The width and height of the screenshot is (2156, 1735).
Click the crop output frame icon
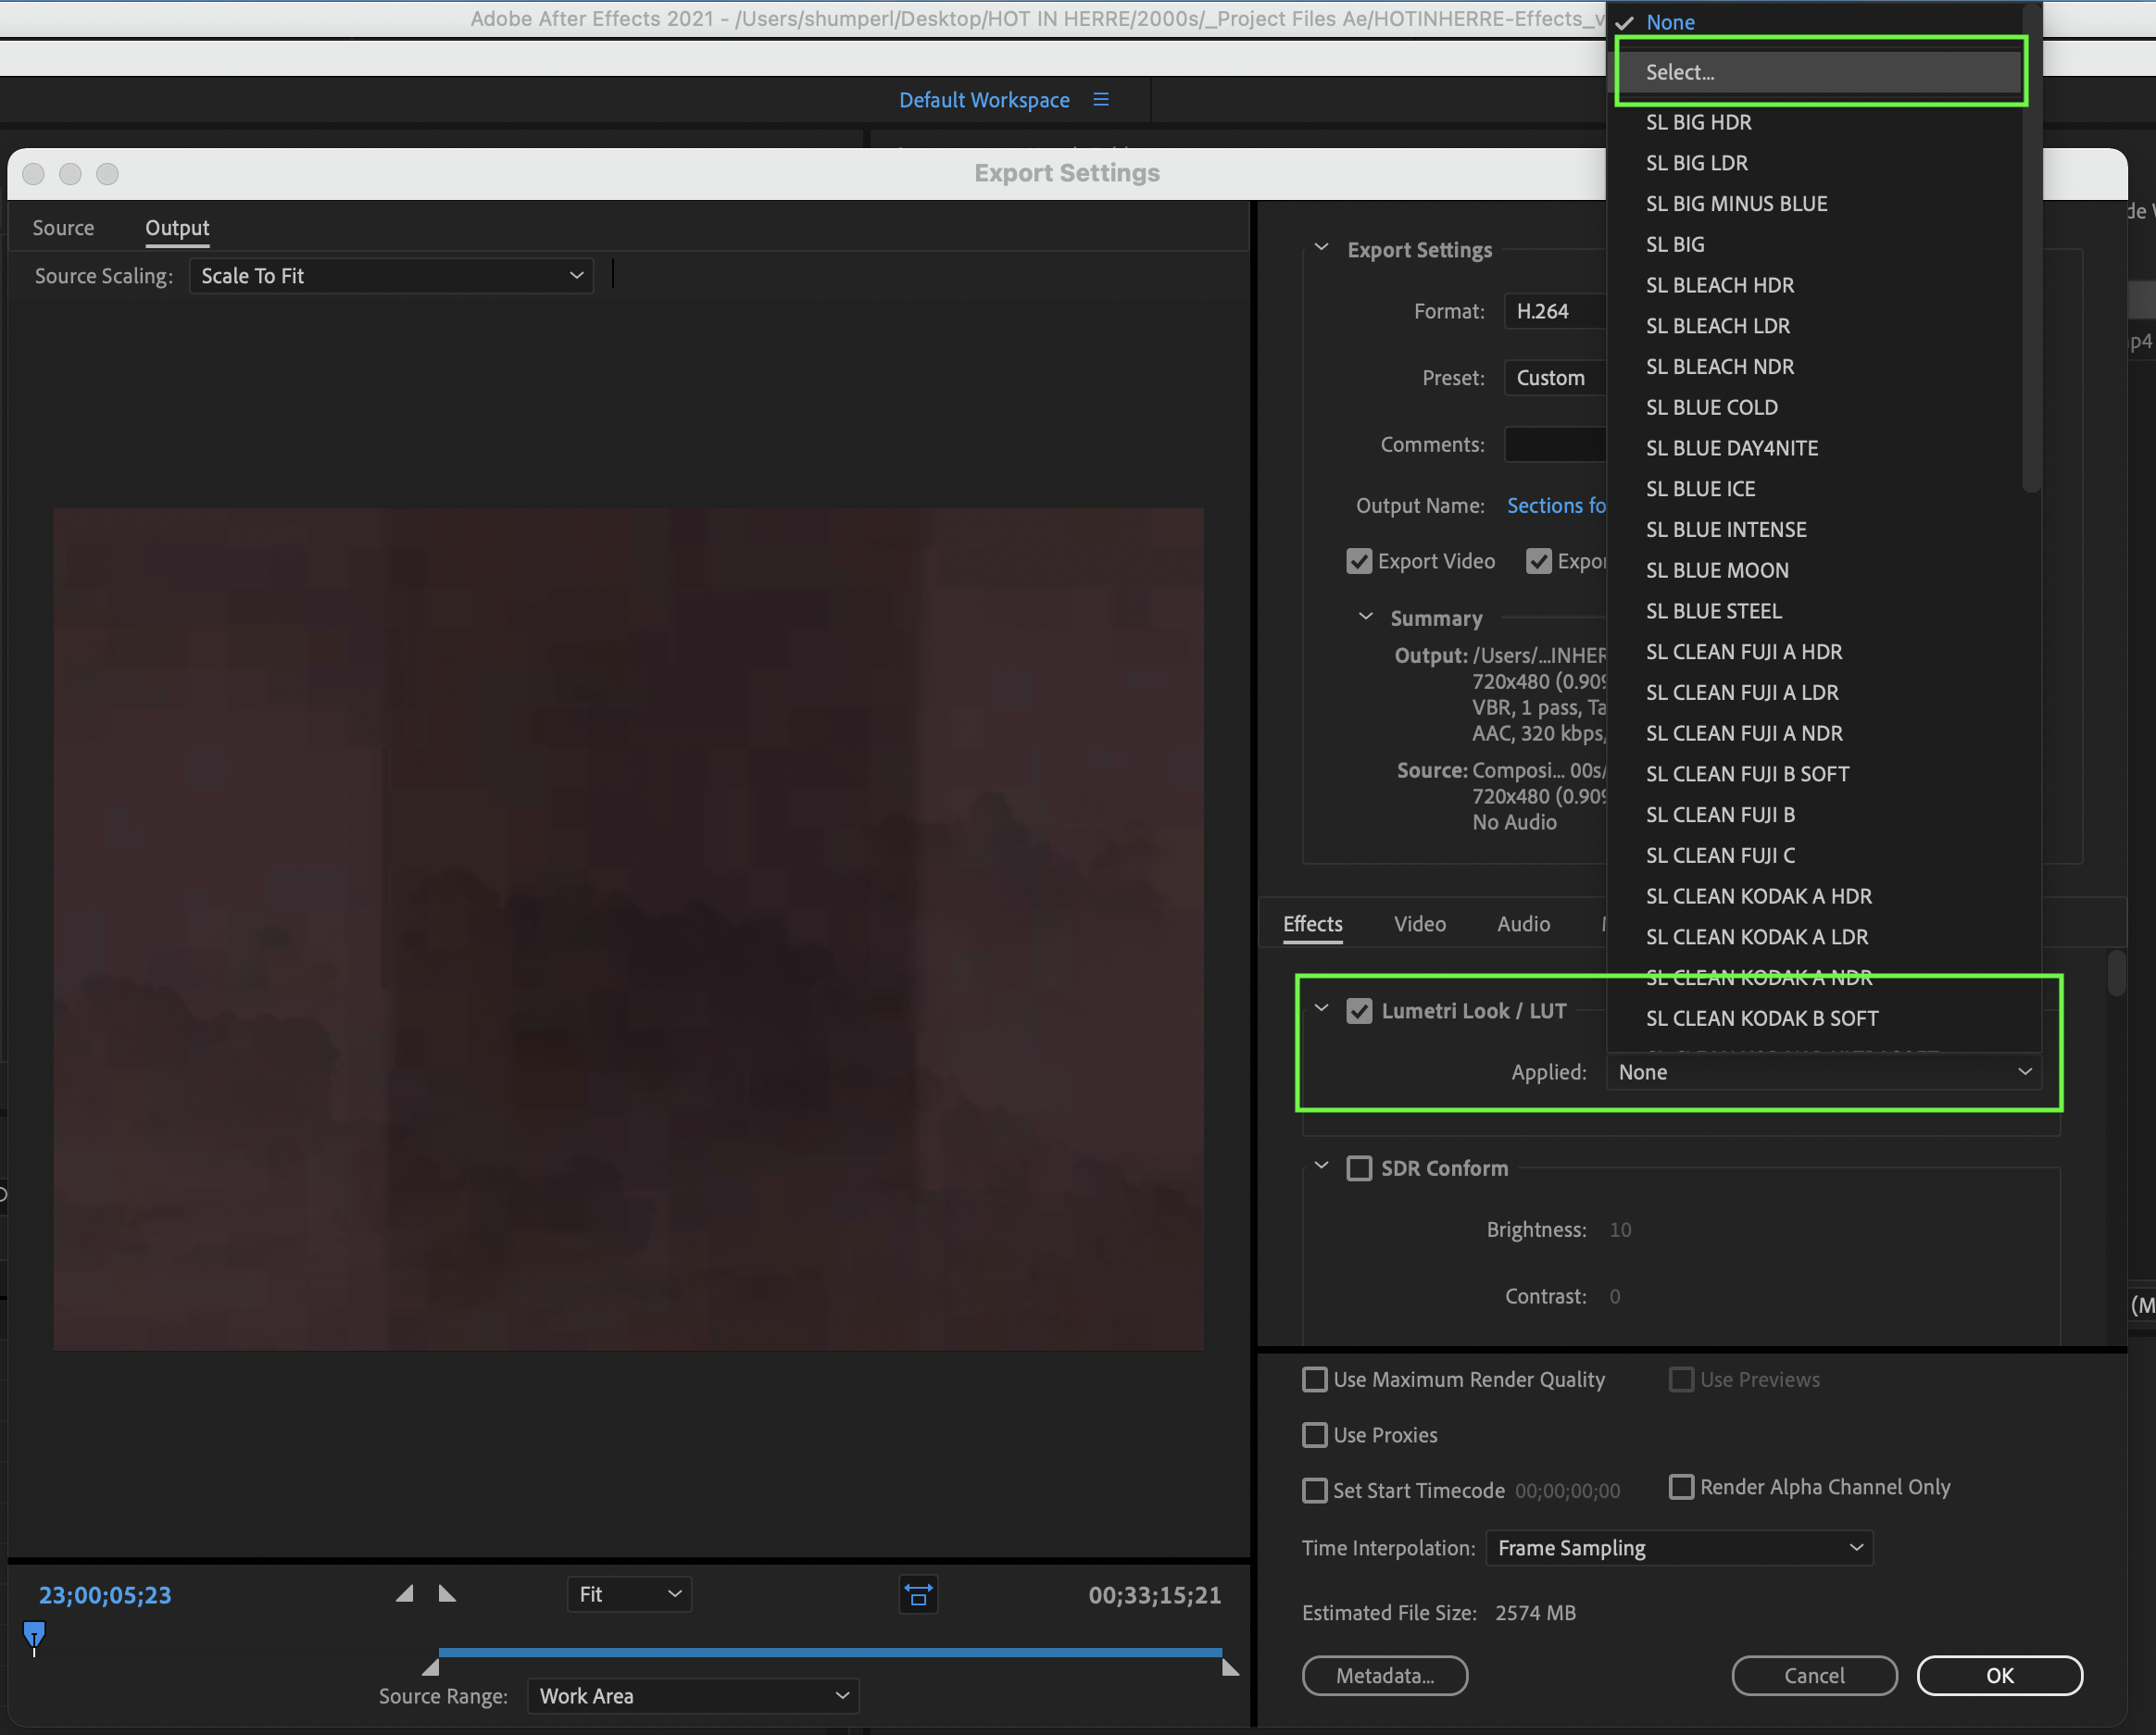[x=917, y=1594]
